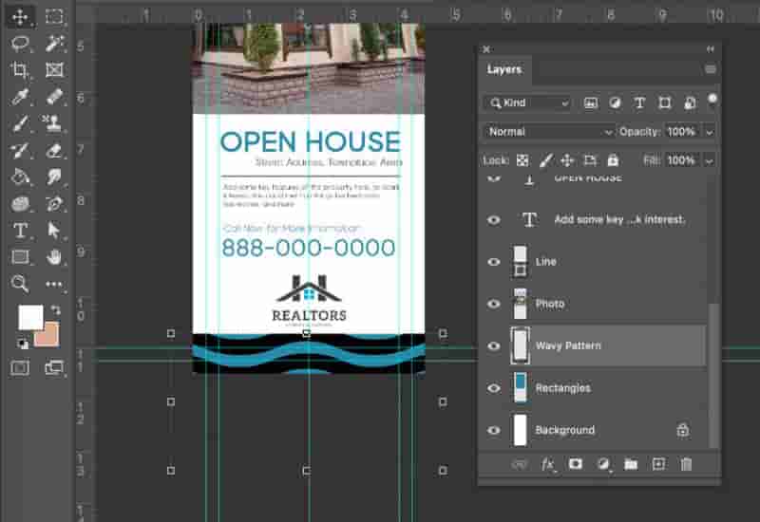Hide the Wavy Pattern layer
The width and height of the screenshot is (760, 522).
click(x=493, y=345)
